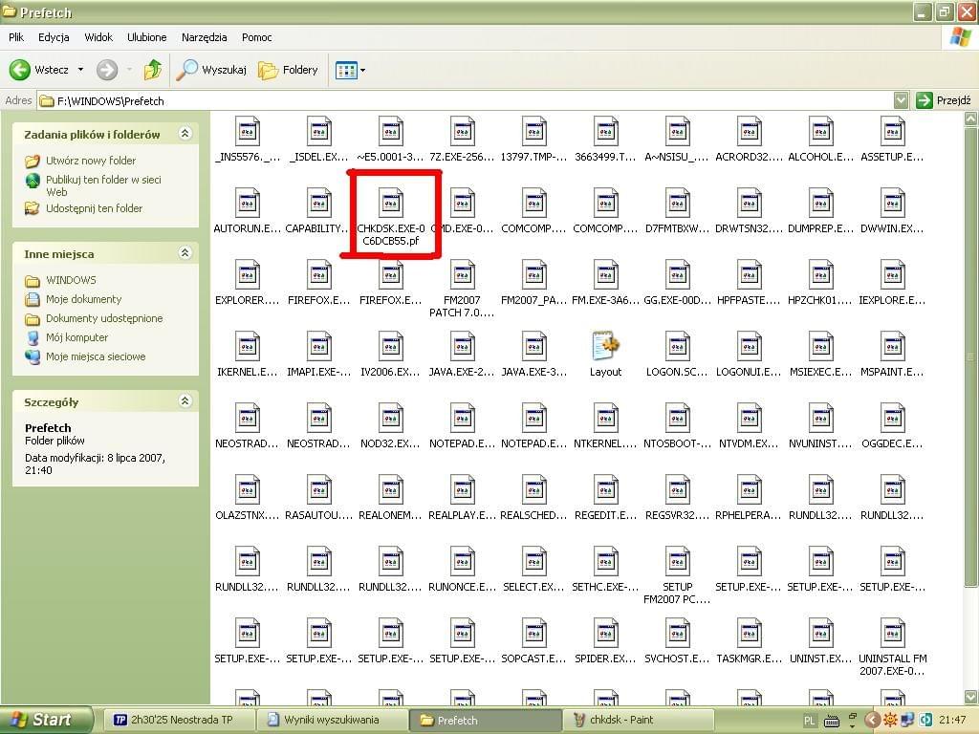This screenshot has height=734, width=979.
Task: Select the Layout file icon
Action: point(605,347)
